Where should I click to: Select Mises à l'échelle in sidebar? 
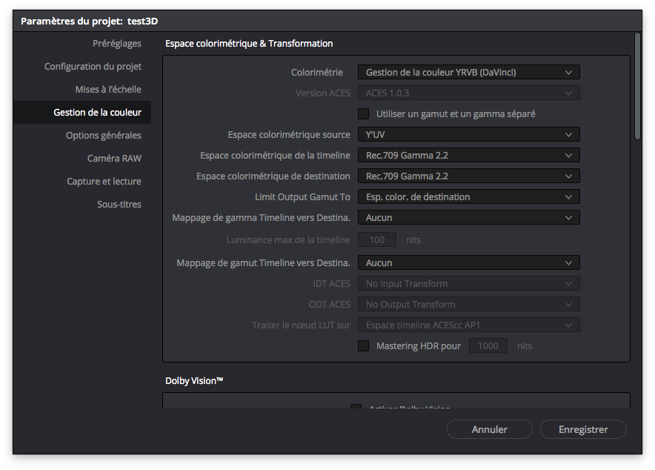pyautogui.click(x=107, y=90)
